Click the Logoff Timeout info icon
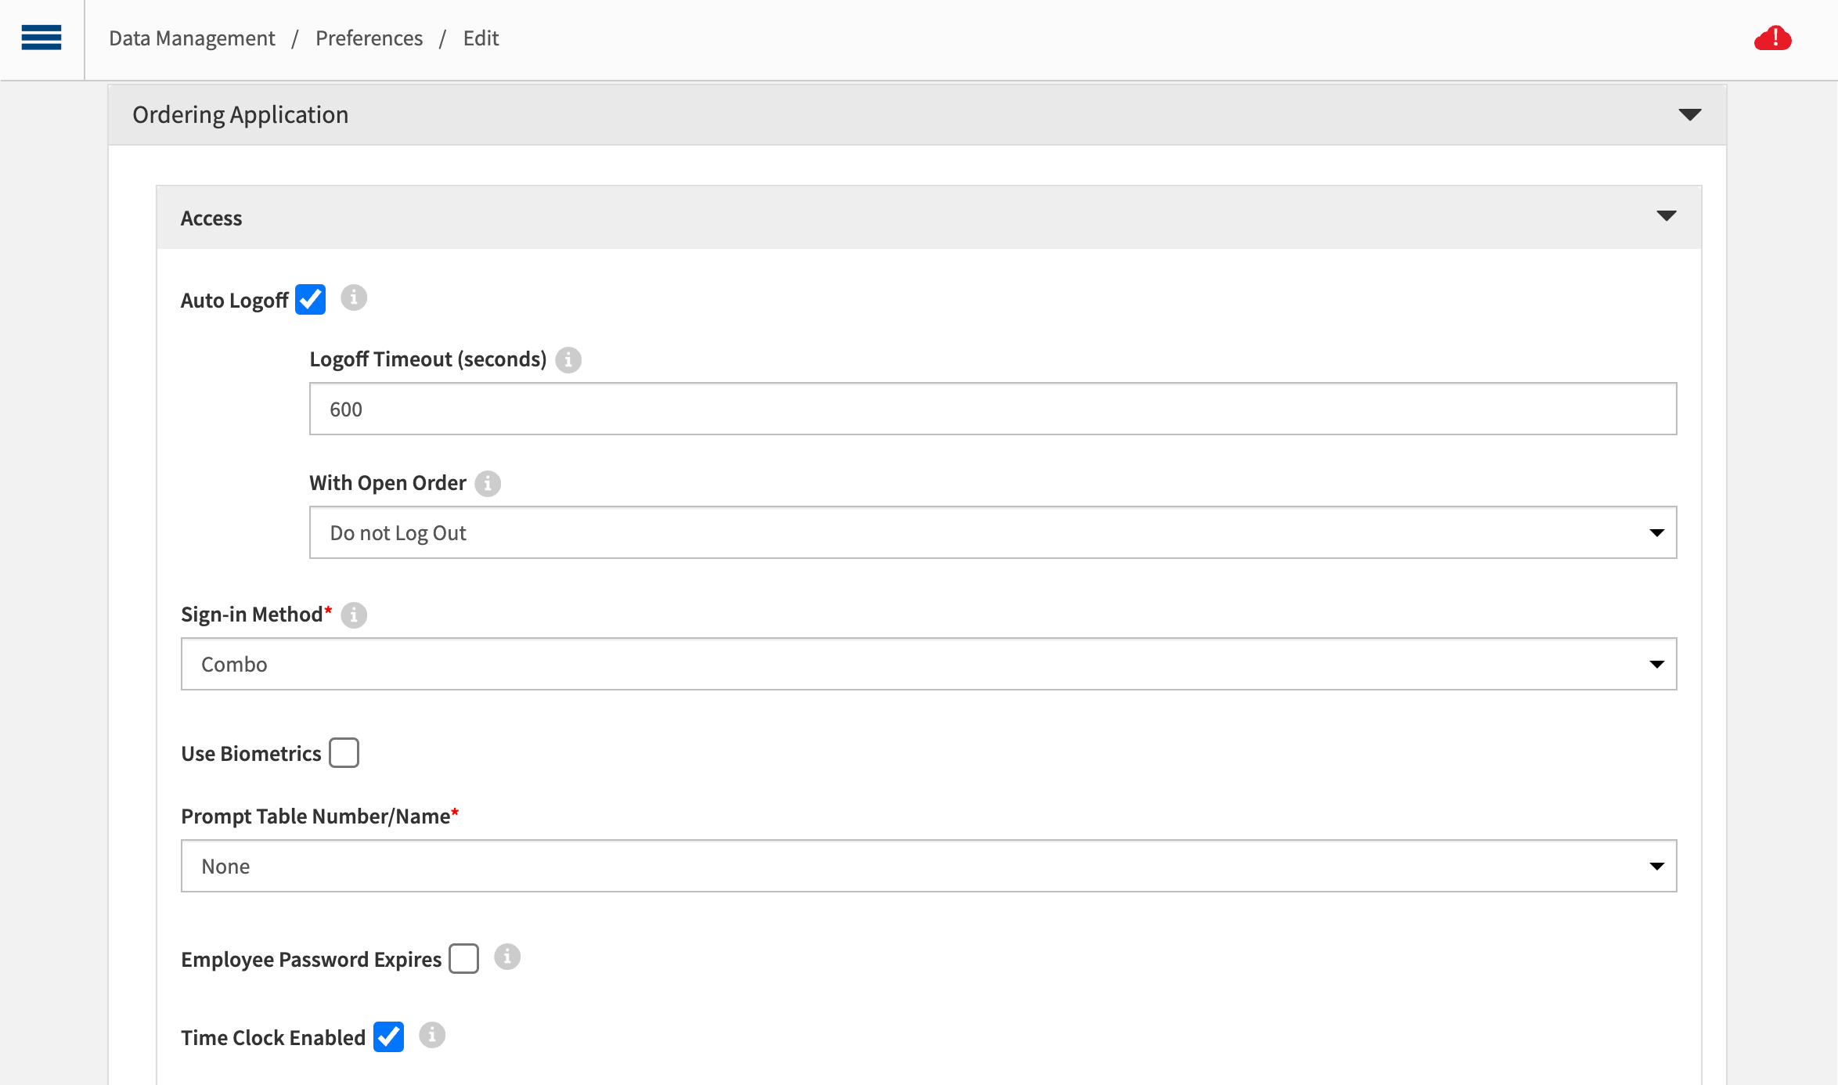1838x1085 pixels. coord(568,360)
